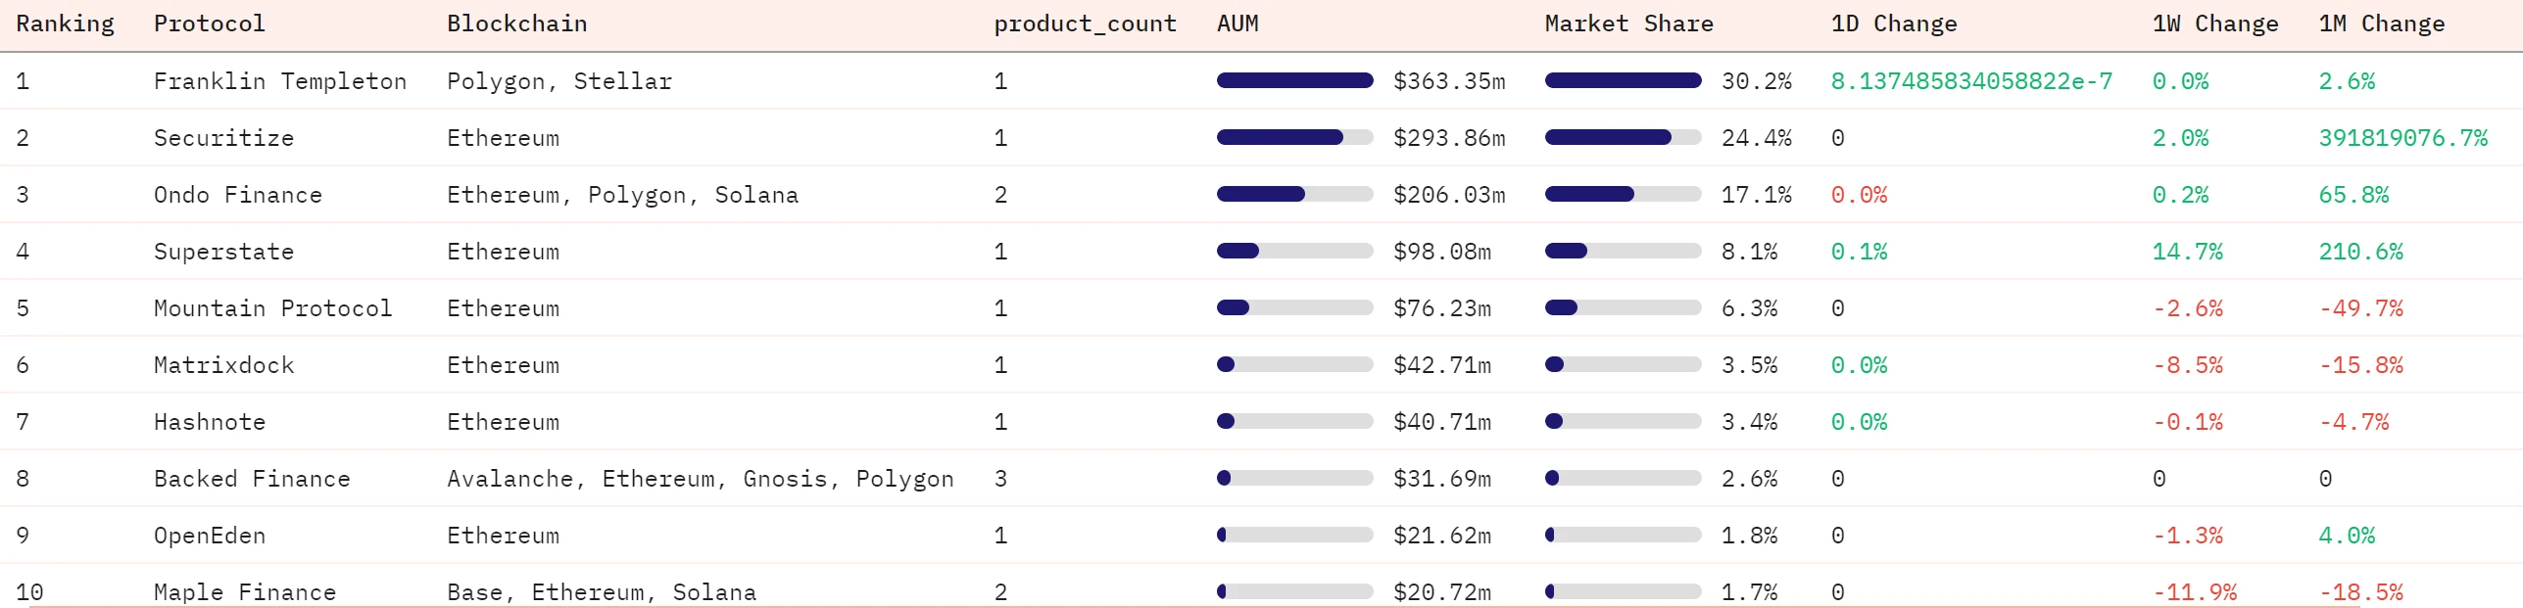Screen dimensions: 2523x608
Task: Click the Superstate protocol name
Action: (x=223, y=252)
